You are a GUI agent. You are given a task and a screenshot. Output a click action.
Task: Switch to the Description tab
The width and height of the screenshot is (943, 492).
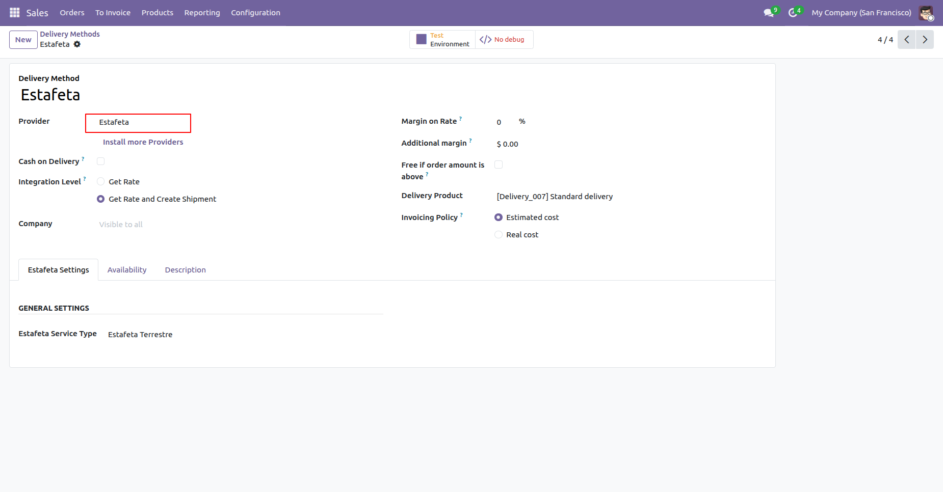tap(186, 270)
